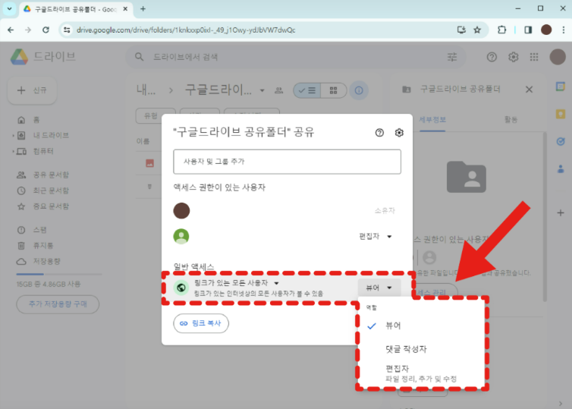This screenshot has height=409, width=572.
Task: Click the owner's brown avatar
Action: click(x=181, y=210)
